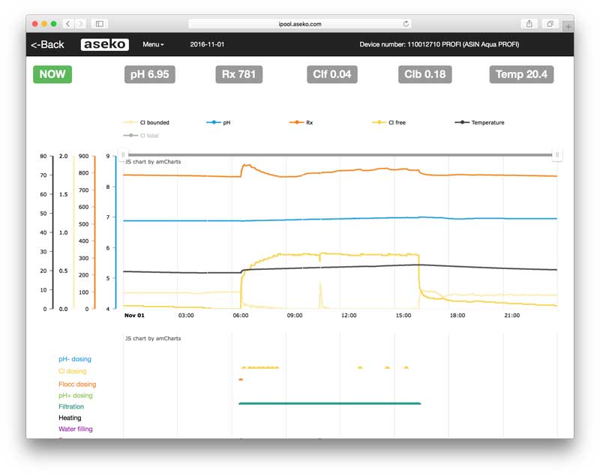Enable the Cl total legend entry
Screen dimensions: 600x476
tap(151, 135)
